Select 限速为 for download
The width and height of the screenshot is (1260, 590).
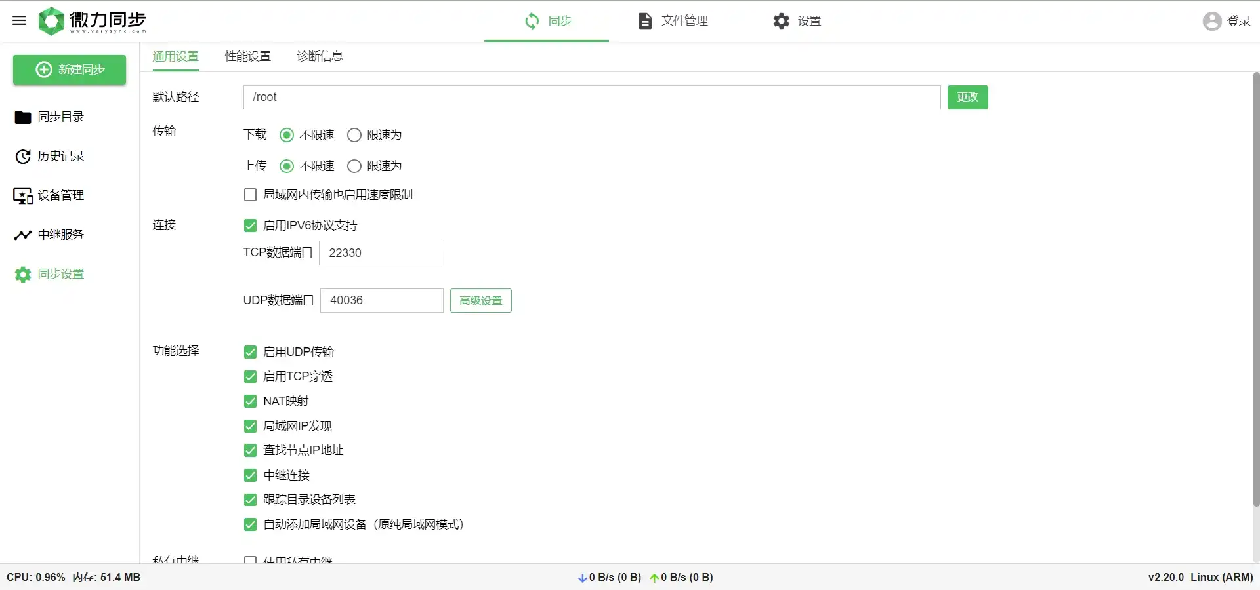coord(354,135)
